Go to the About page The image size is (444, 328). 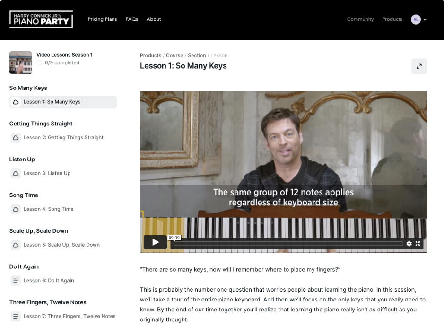154,19
